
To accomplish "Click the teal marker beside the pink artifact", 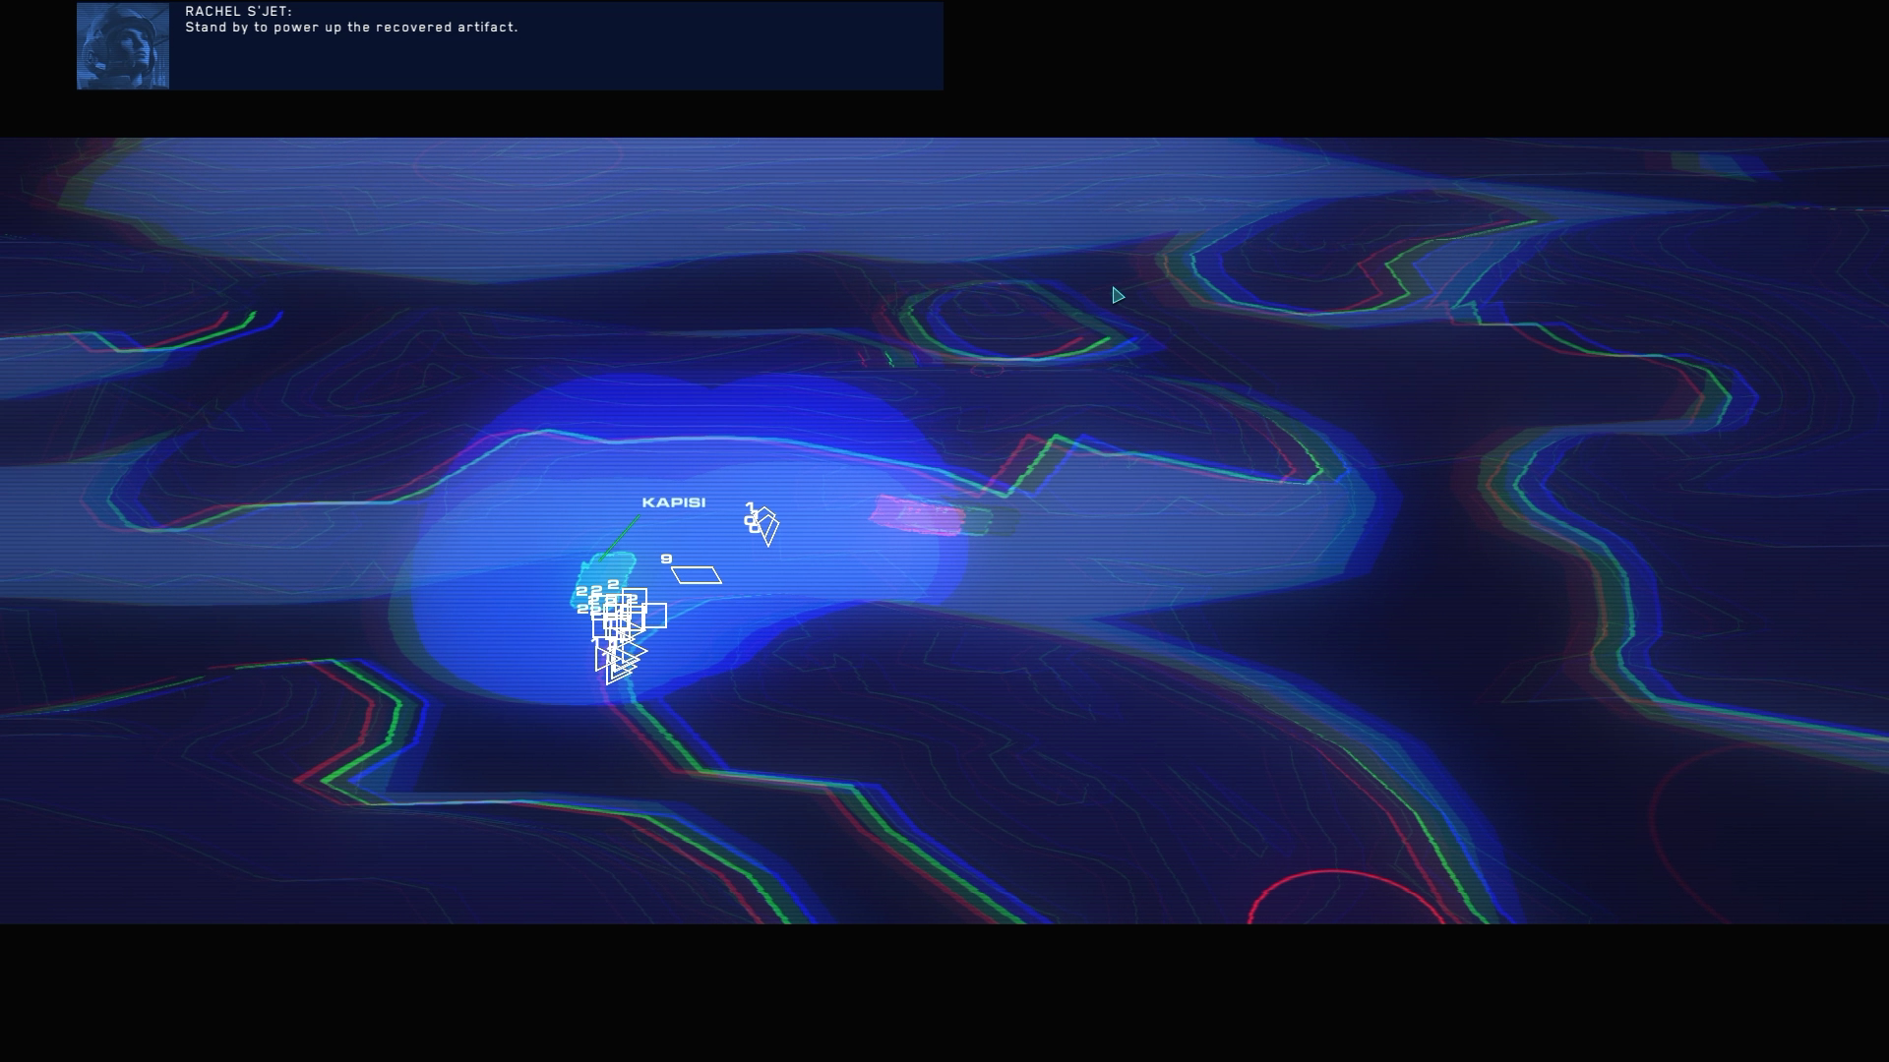I will (x=979, y=521).
